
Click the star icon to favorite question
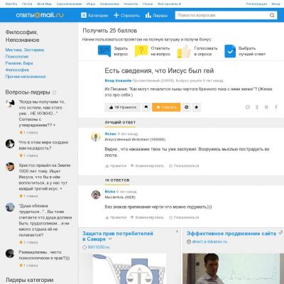tap(197, 107)
